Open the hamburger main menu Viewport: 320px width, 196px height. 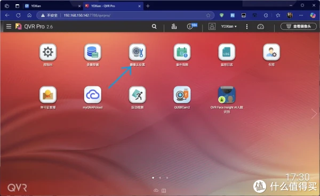tap(9, 27)
